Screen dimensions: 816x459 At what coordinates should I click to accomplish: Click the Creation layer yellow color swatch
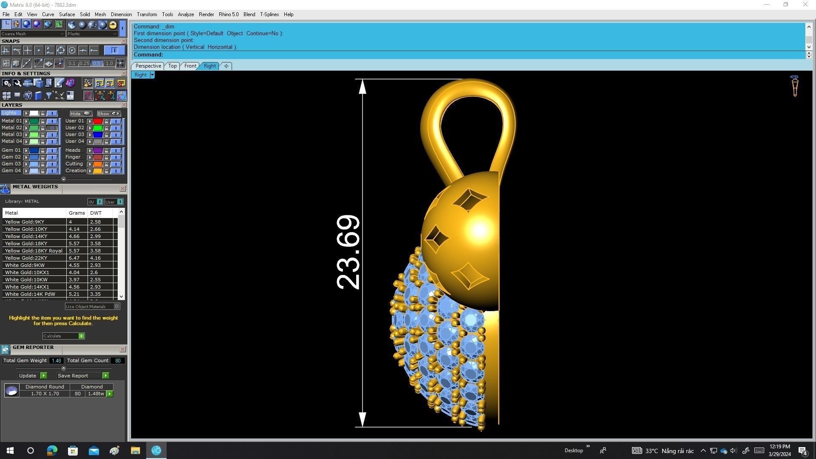pos(98,171)
